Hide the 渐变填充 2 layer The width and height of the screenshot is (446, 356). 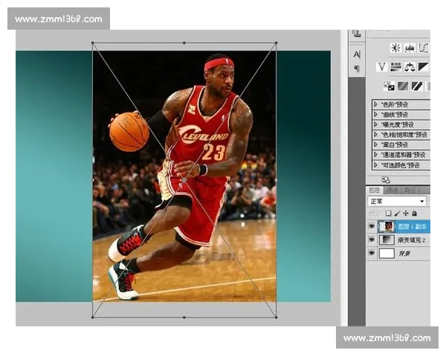372,240
